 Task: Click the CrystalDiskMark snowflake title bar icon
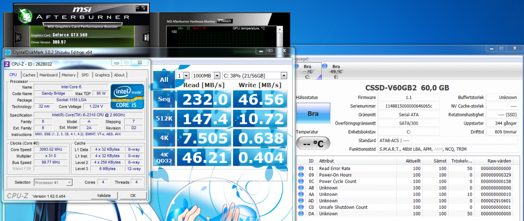tap(7, 52)
